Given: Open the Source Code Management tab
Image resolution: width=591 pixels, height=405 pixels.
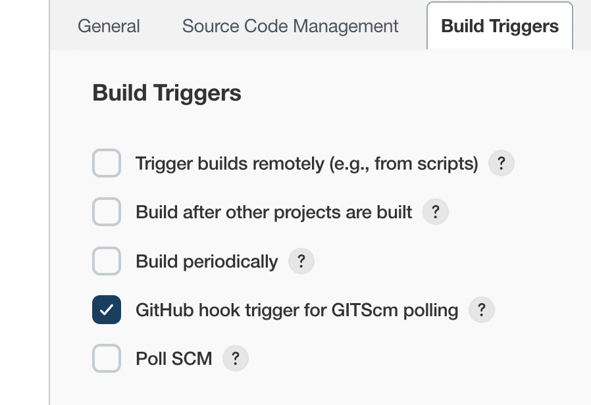Looking at the screenshot, I should click(x=290, y=26).
